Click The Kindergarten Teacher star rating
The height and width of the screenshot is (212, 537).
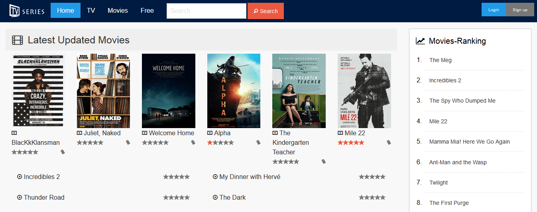click(x=286, y=161)
